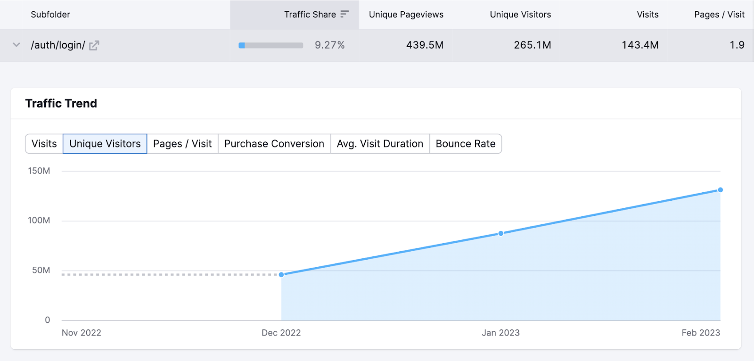Open /auth/login/ external link icon

(x=94, y=45)
